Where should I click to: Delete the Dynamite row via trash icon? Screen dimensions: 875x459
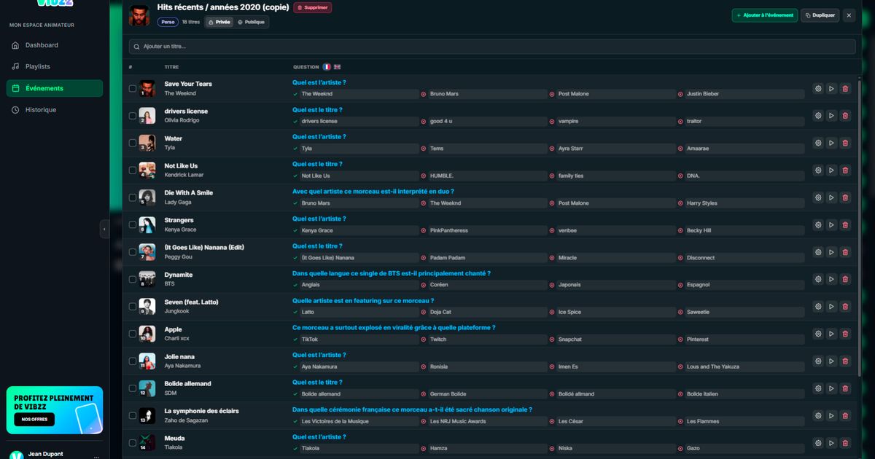pos(845,279)
